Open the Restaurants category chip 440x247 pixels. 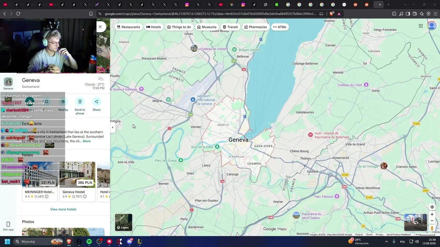129,27
